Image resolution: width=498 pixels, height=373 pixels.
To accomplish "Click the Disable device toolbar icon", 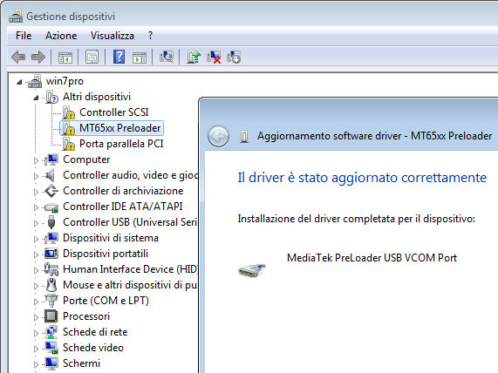I will coord(234,58).
